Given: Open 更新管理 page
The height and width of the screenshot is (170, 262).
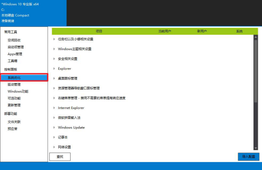Looking at the screenshot, I should [14, 105].
